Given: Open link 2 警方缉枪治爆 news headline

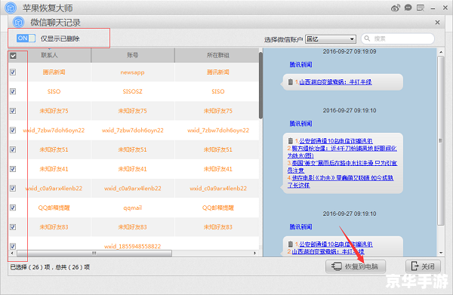Looking at the screenshot, I should tap(342, 152).
